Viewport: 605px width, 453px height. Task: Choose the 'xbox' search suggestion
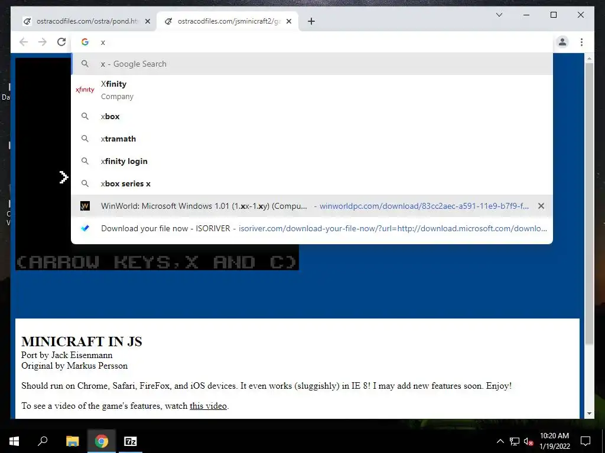pyautogui.click(x=312, y=116)
